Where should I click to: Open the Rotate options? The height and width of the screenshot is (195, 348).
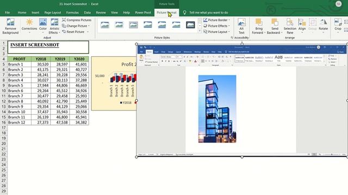[x=323, y=25]
